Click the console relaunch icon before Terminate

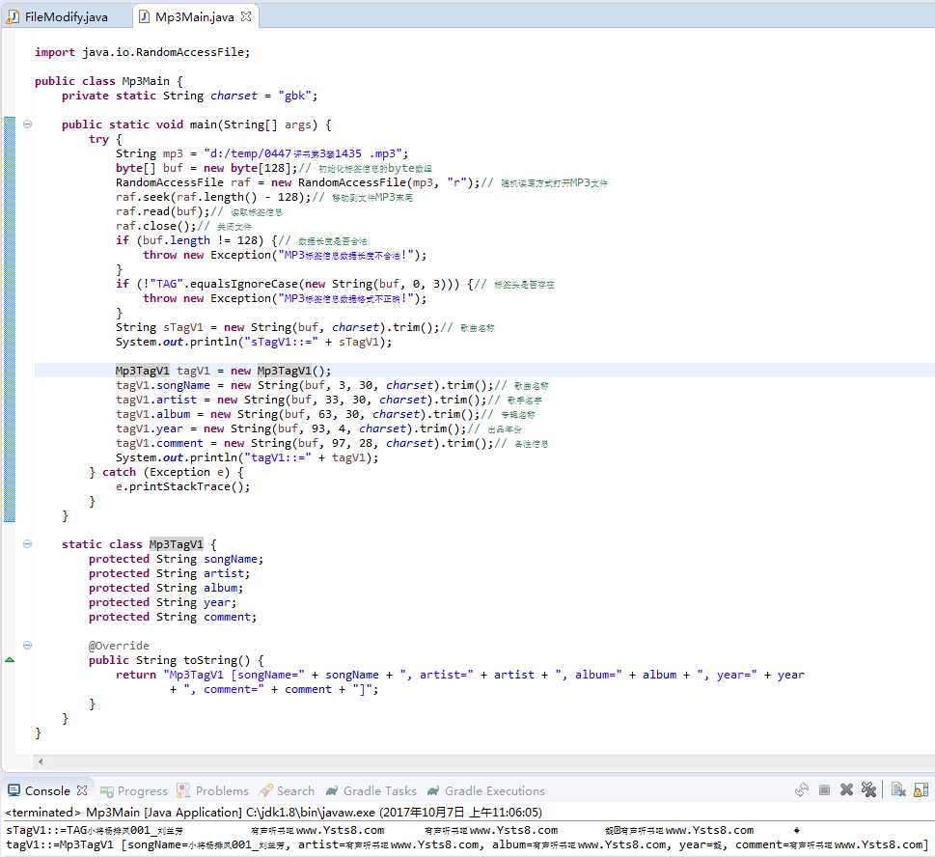802,790
